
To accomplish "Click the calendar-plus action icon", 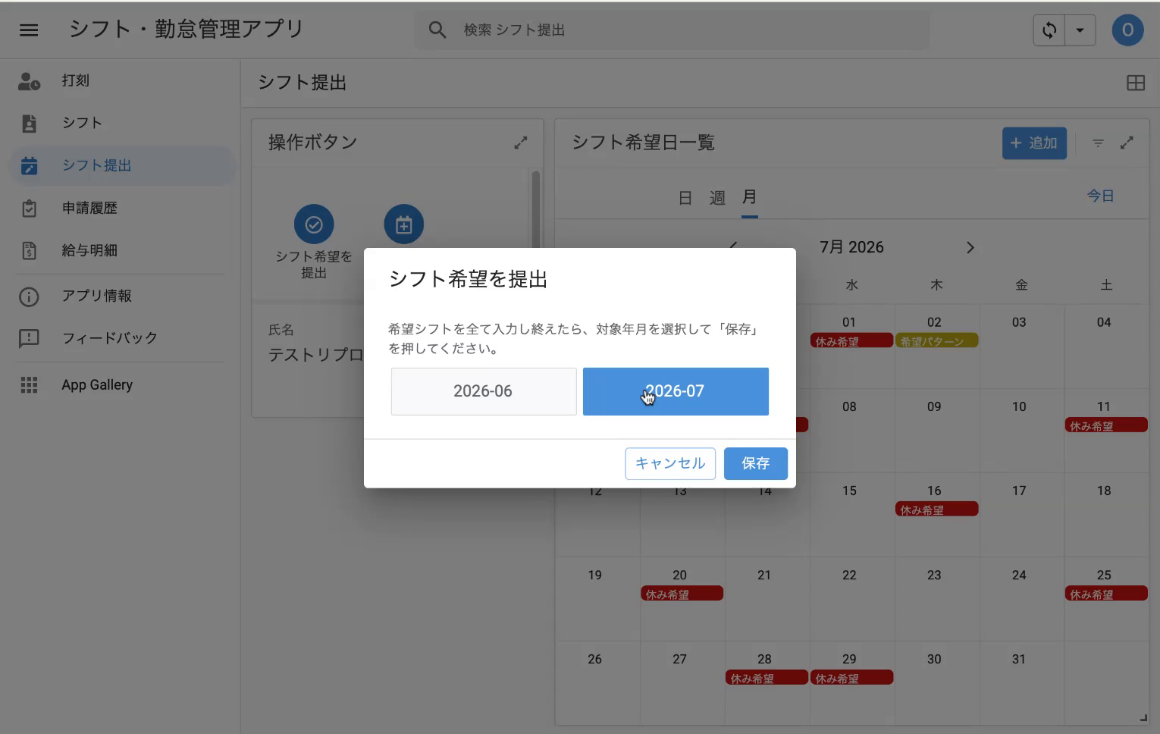I will point(403,224).
